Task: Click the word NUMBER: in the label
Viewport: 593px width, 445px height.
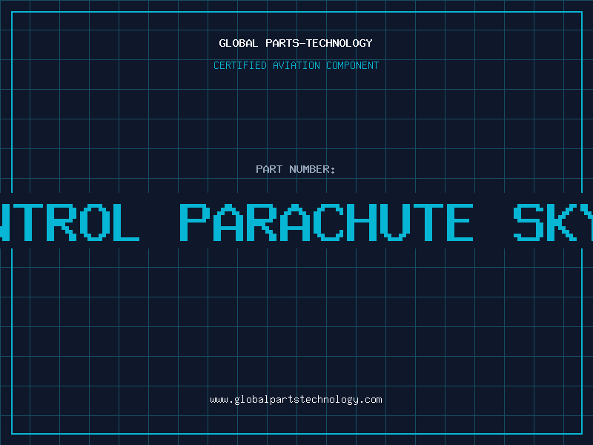Action: (x=312, y=169)
